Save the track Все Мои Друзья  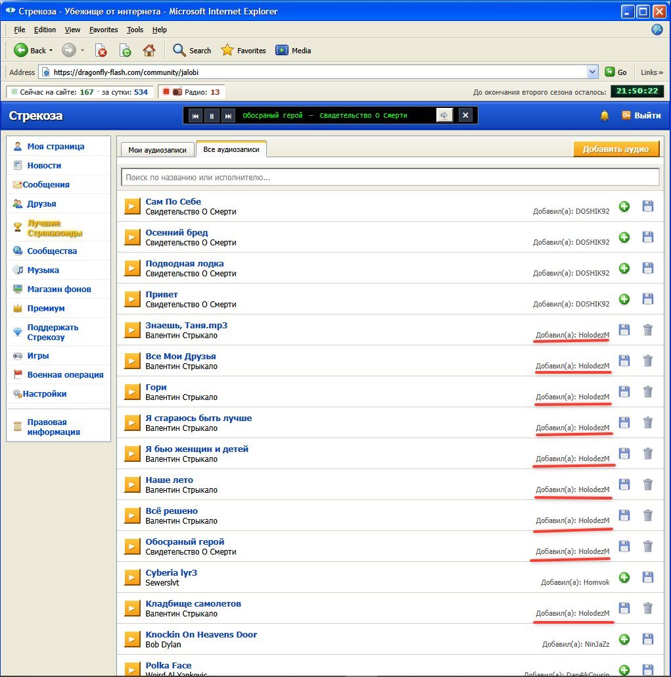coord(624,361)
